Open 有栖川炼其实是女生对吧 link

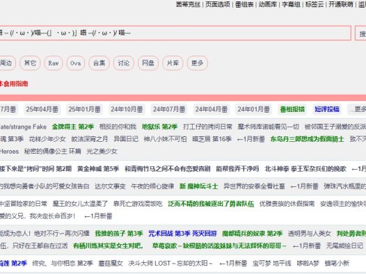108,245
